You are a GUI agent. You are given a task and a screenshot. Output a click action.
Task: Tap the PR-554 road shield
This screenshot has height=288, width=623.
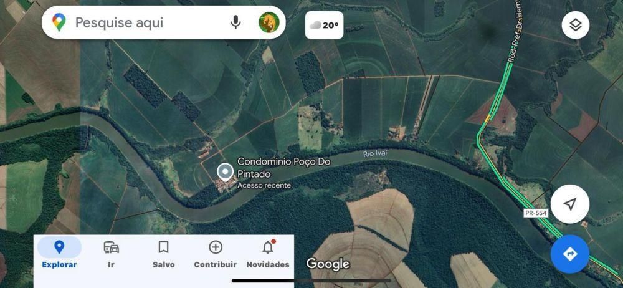click(536, 213)
